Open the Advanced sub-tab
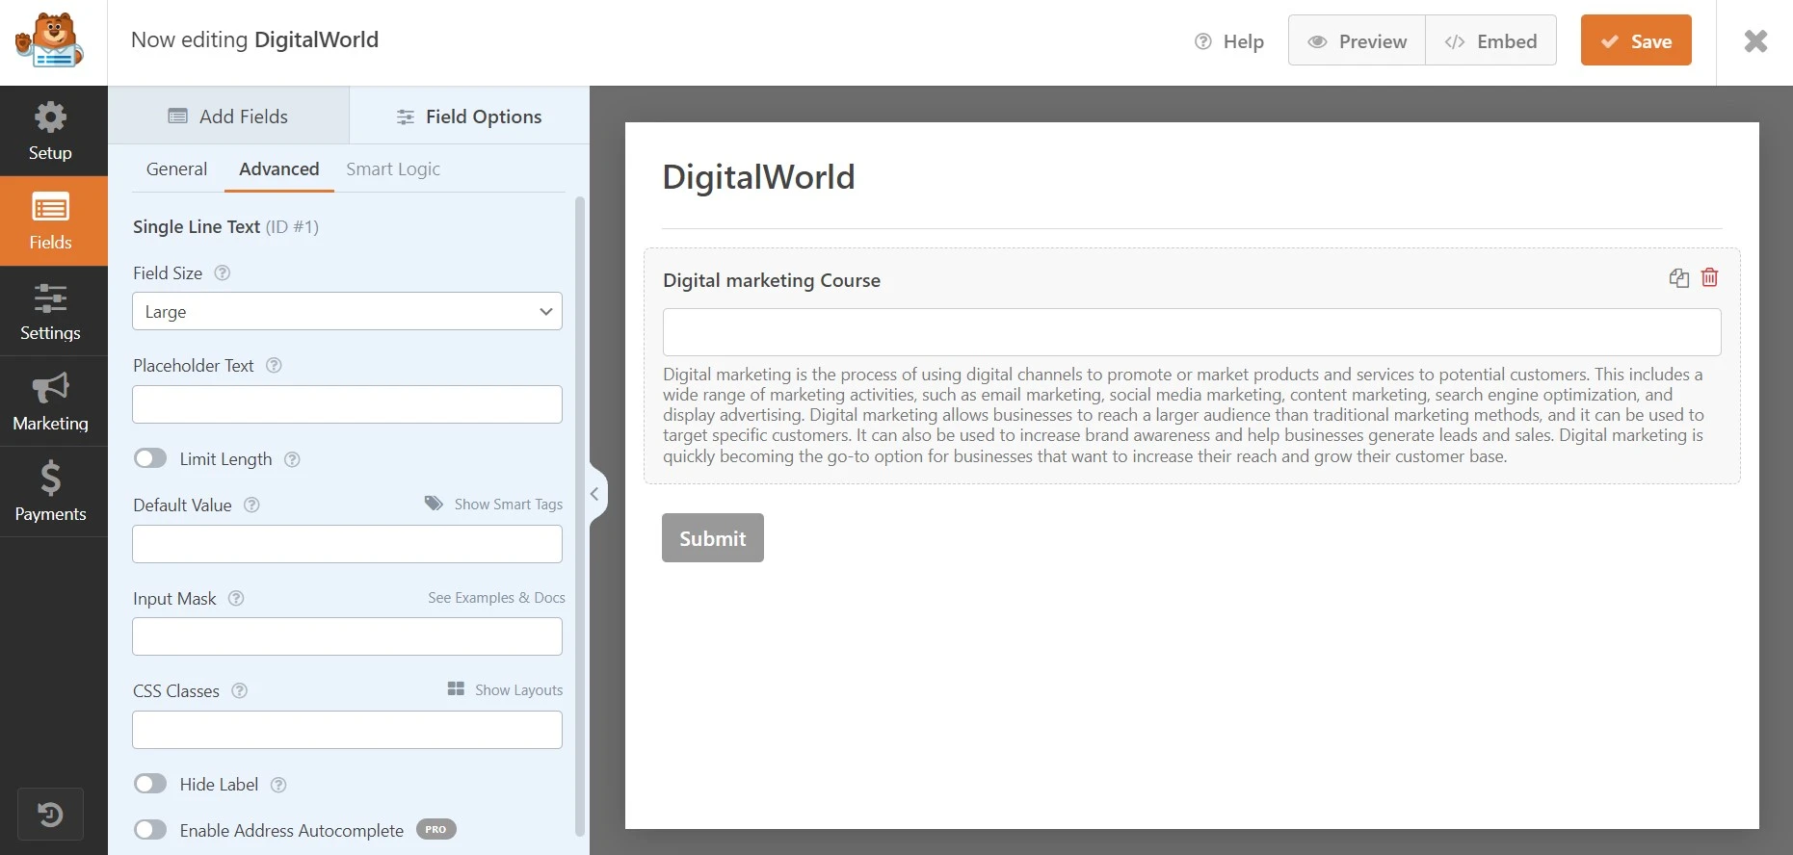 click(279, 168)
